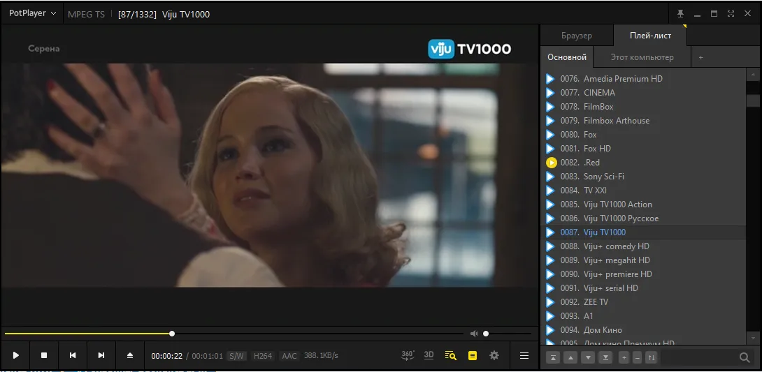Screen dimensions: 762x372
Task: Toggle 3D video mode
Action: [429, 355]
